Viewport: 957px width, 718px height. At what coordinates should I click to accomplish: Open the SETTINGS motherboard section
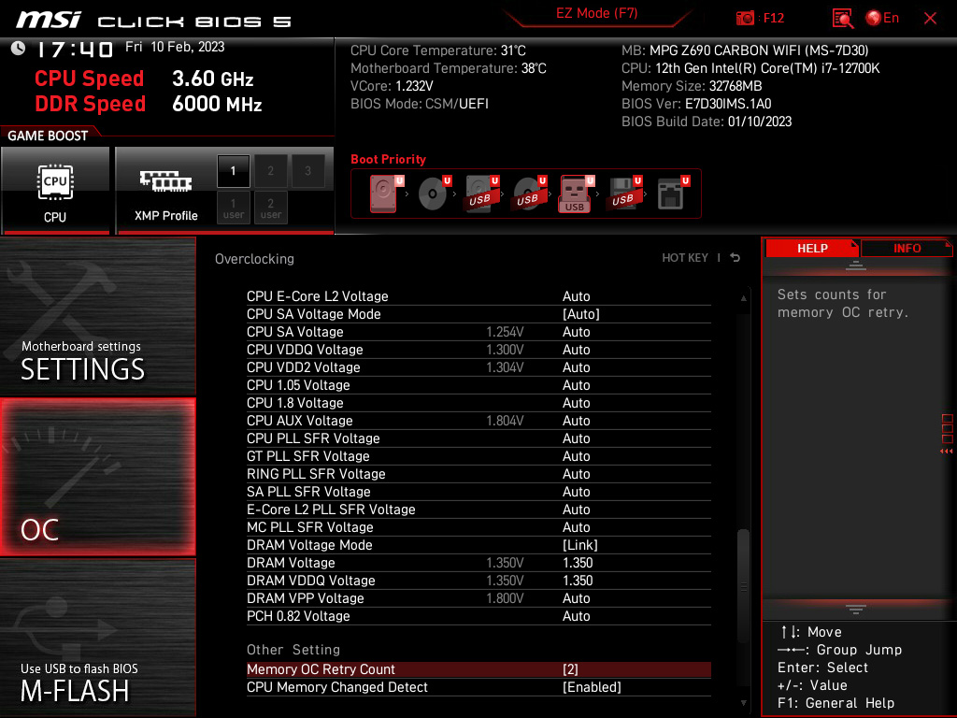click(97, 316)
